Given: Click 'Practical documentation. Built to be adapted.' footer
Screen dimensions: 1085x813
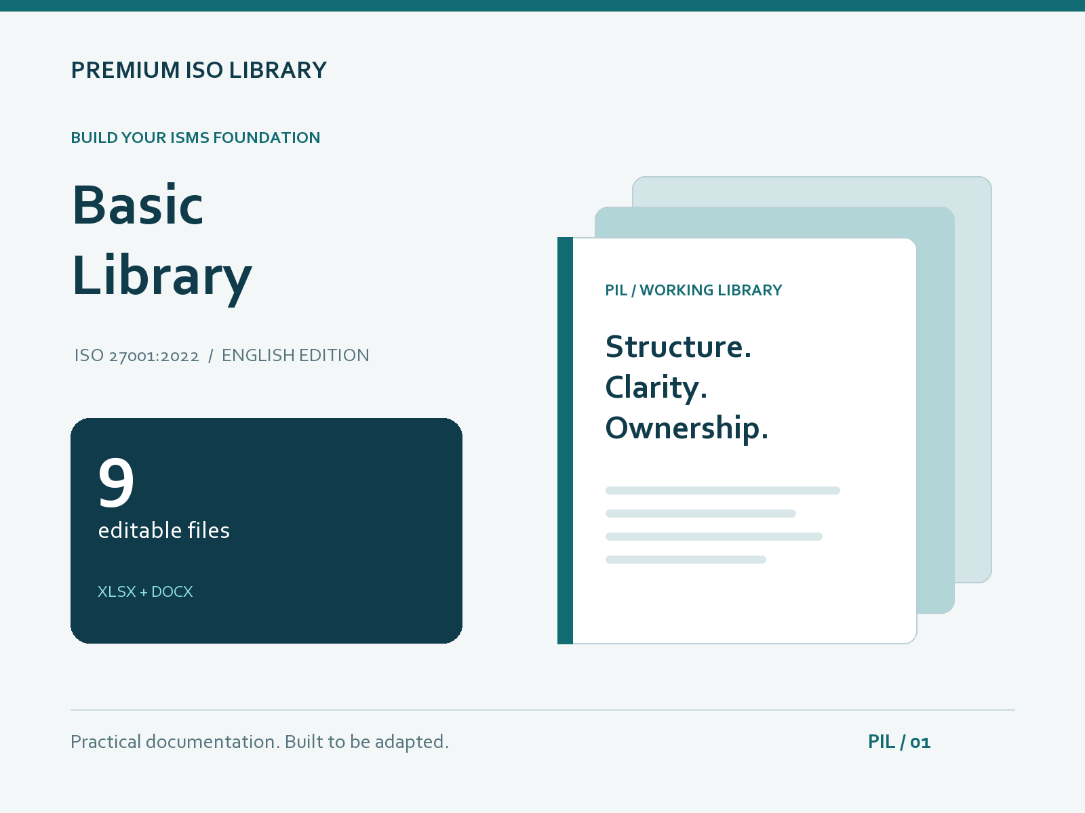Looking at the screenshot, I should click(260, 742).
